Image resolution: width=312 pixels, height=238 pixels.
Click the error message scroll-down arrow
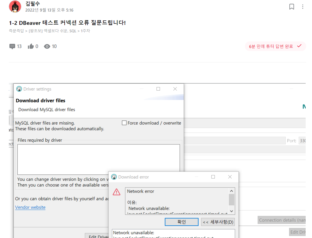click(x=231, y=211)
